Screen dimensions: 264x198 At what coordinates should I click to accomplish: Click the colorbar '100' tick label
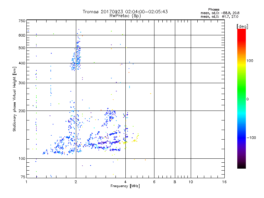250,61
